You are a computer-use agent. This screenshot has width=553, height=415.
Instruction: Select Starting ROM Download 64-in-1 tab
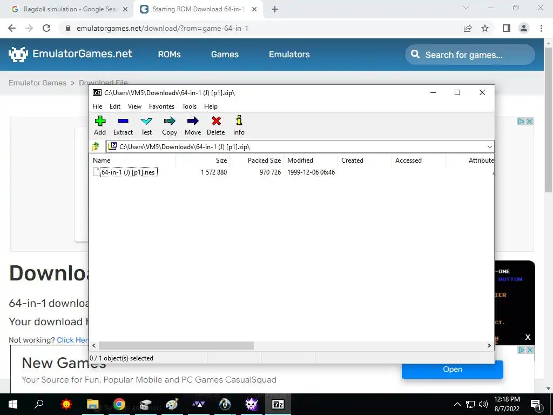[198, 9]
